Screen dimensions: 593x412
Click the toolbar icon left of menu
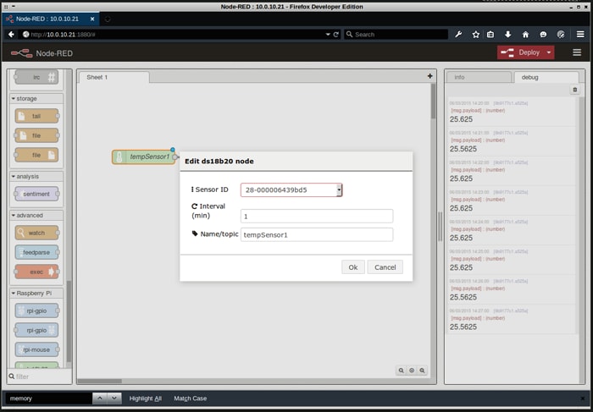click(x=561, y=35)
